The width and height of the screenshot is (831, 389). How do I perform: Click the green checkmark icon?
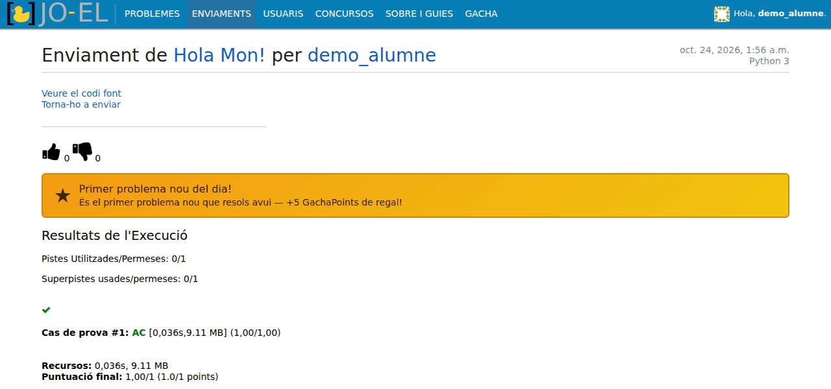[x=46, y=310]
